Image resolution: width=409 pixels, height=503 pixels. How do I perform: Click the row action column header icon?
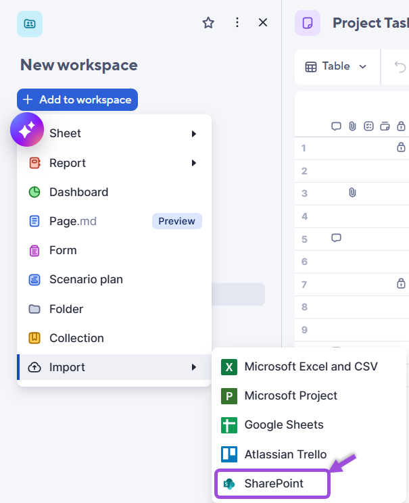coord(385,126)
